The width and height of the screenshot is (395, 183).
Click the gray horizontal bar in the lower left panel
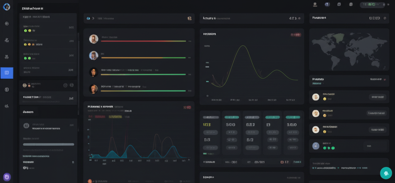[48, 144]
